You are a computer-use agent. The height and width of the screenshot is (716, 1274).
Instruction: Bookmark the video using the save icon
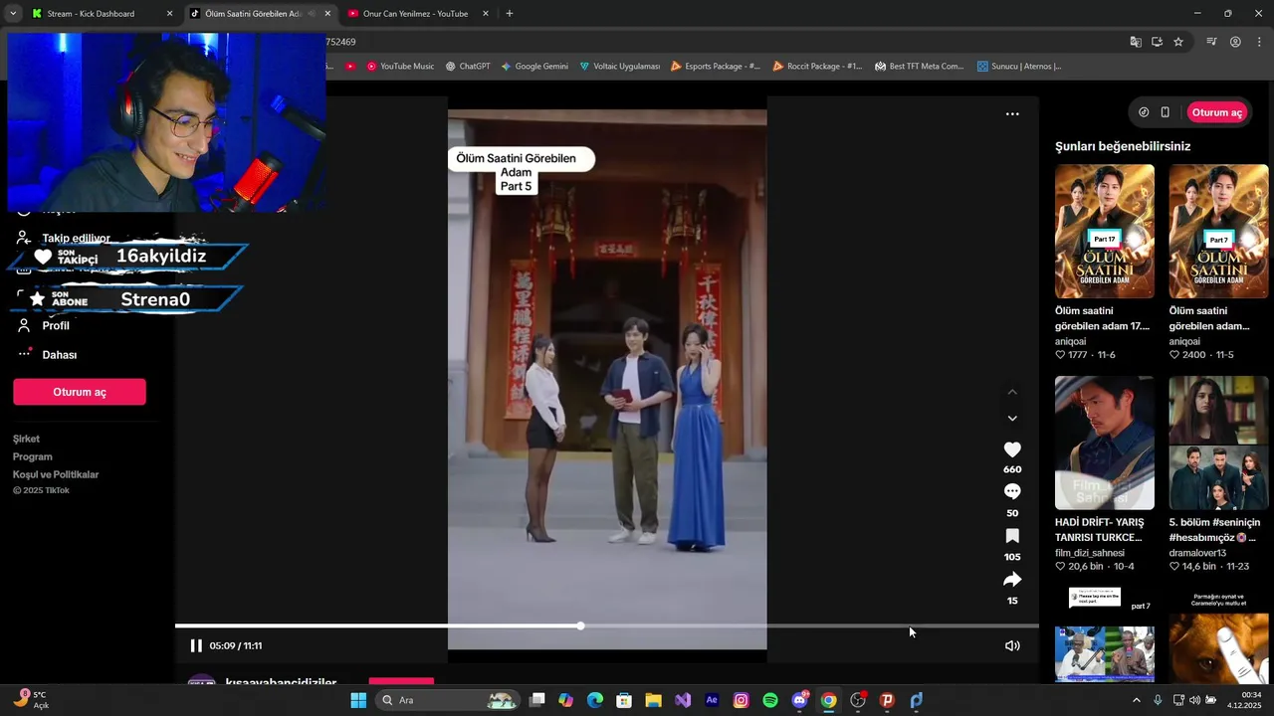click(1012, 535)
